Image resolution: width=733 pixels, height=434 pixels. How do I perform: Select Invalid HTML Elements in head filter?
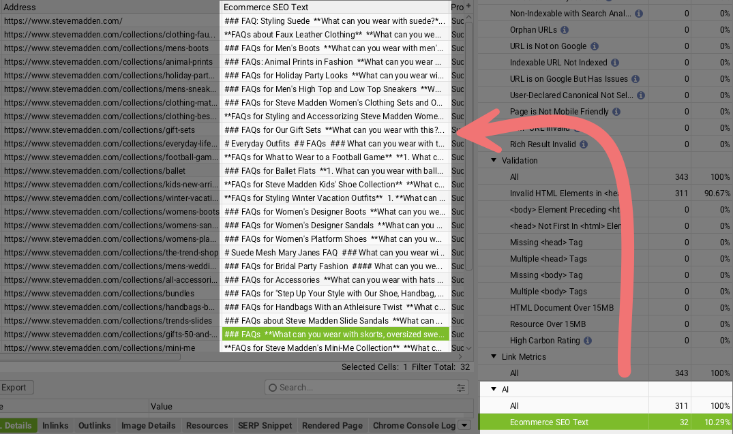point(565,193)
